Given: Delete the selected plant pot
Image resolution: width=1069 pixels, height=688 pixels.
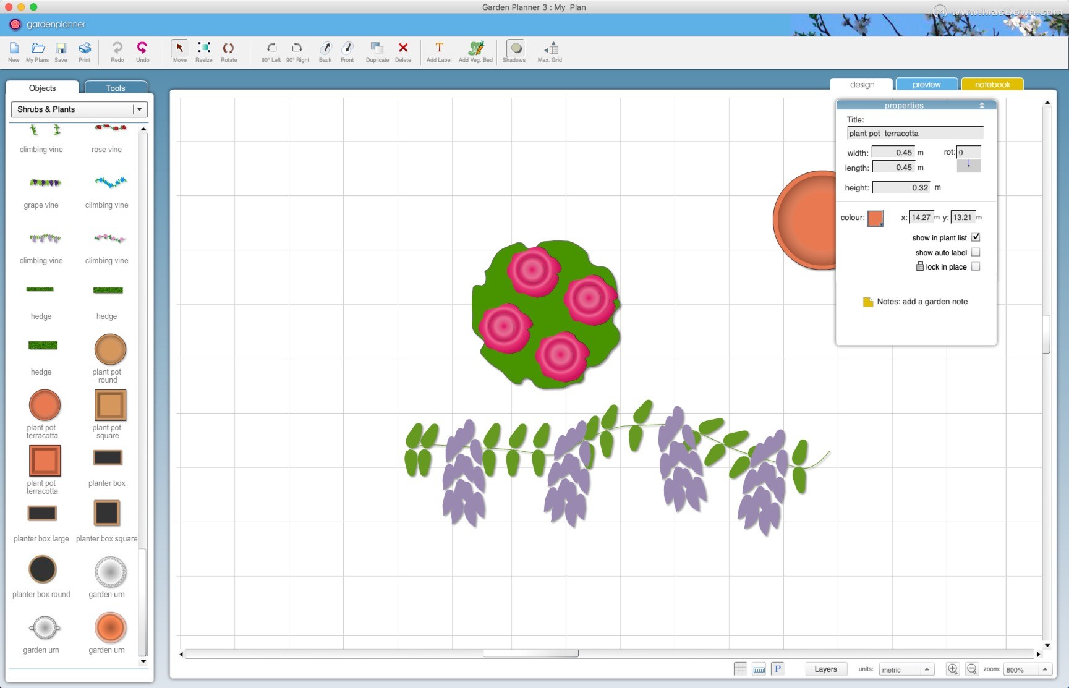Looking at the screenshot, I should [x=403, y=52].
